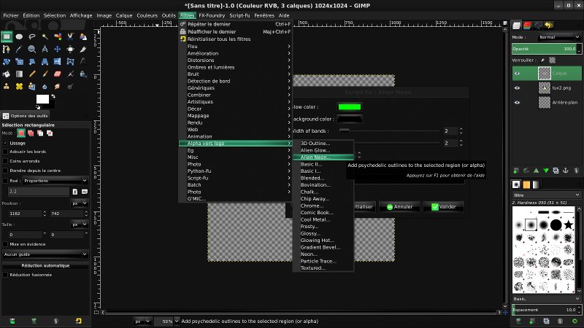The image size is (584, 328).
Task: Select the Perspective tool
Action: click(x=45, y=62)
